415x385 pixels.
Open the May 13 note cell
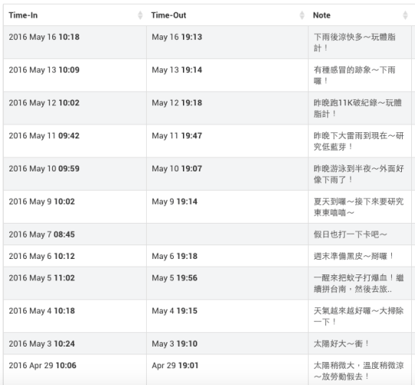click(360, 75)
